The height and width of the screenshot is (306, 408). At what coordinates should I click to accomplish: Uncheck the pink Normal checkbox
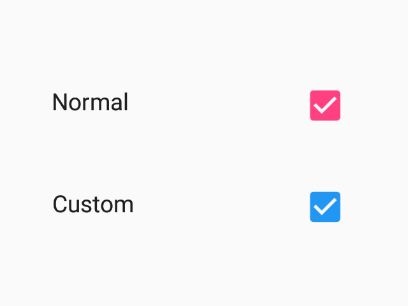click(325, 105)
